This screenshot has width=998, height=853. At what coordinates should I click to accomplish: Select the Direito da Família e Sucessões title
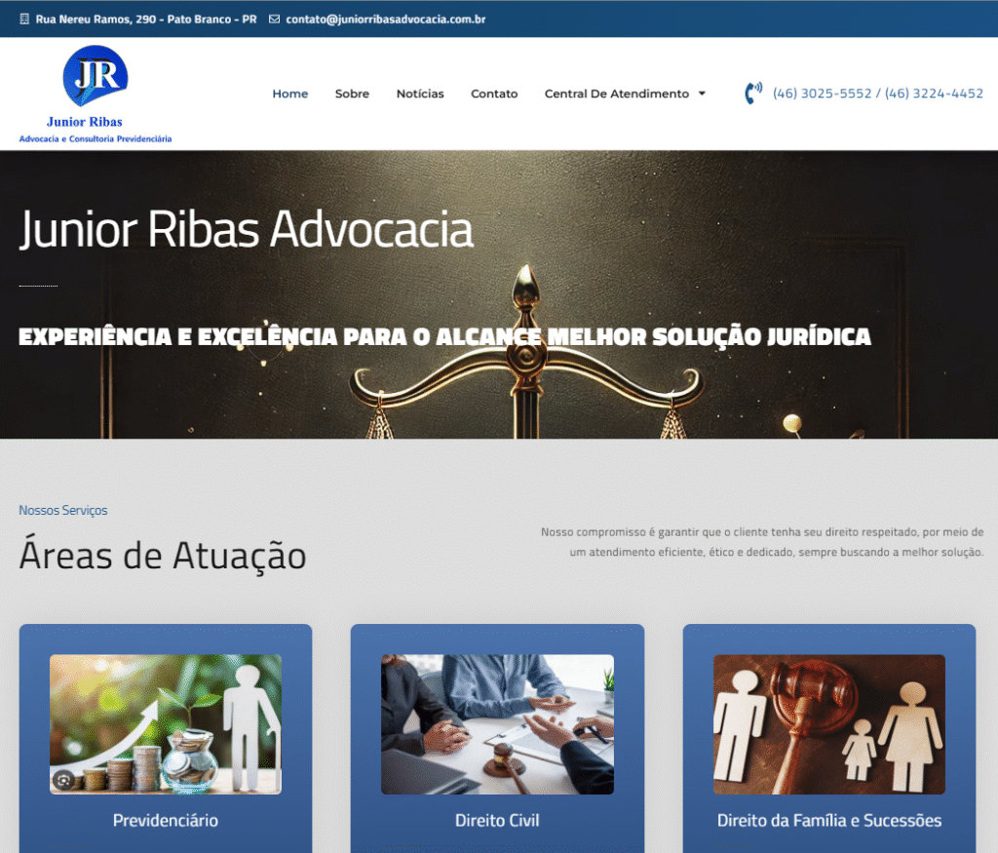(x=829, y=821)
